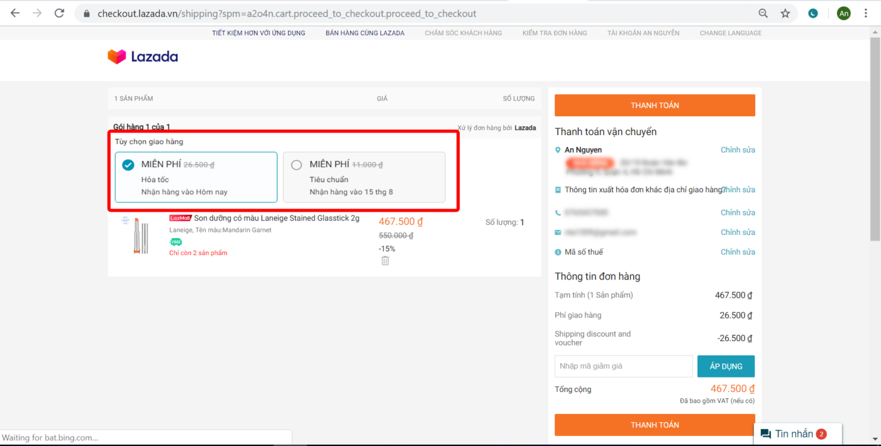
Task: Open the browser zoom magnifier icon
Action: [x=763, y=13]
